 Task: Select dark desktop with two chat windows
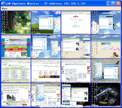pos(76,95)
